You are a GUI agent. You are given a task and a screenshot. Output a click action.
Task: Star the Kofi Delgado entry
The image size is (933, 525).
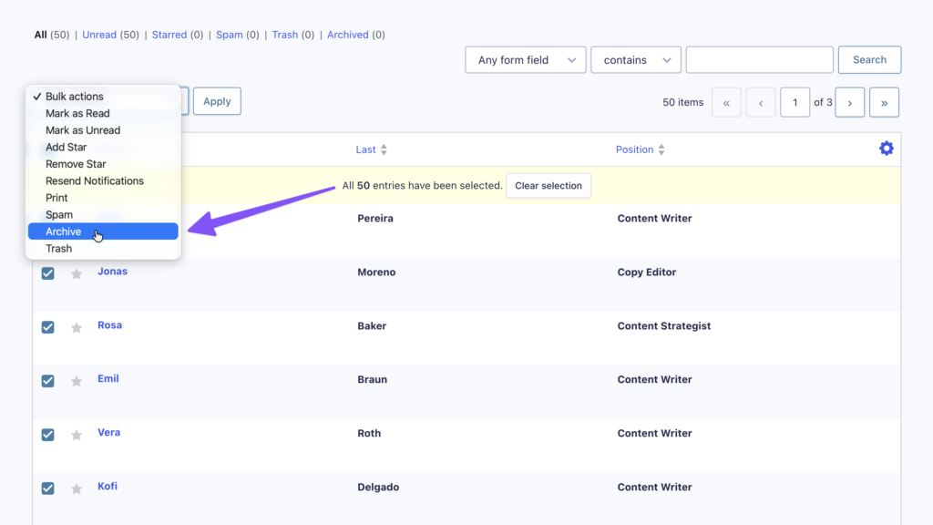77,489
